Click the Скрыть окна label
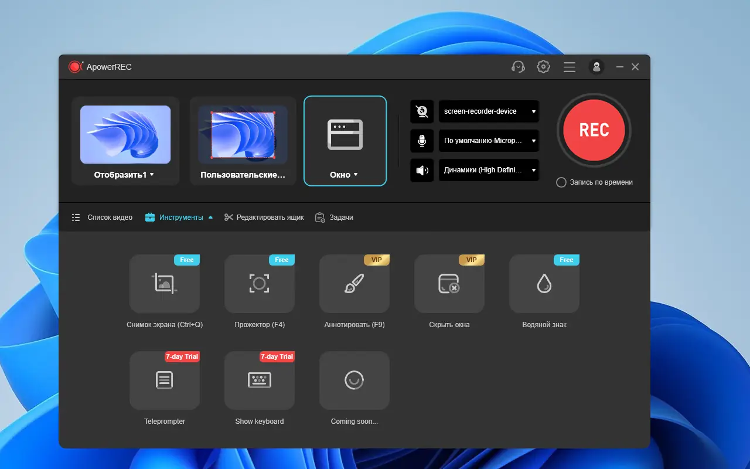The image size is (750, 469). tap(449, 325)
